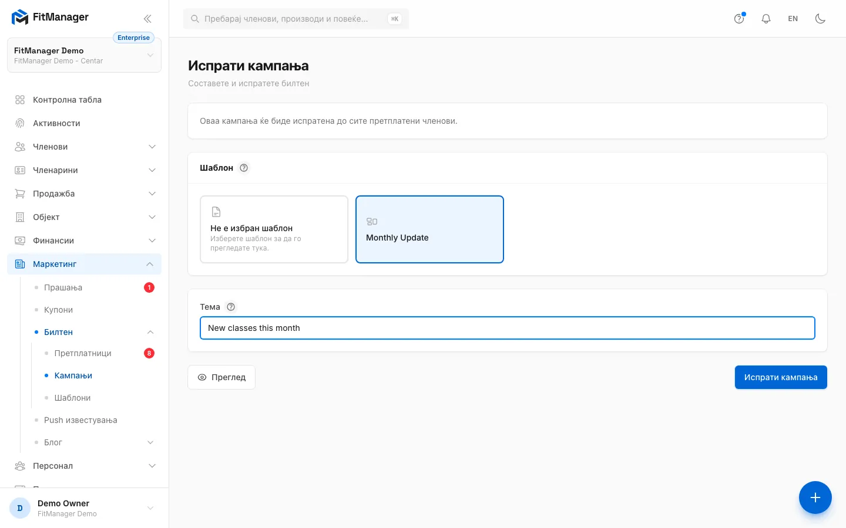Select the Monthly Update template card
Screen dimensions: 846x528
(x=429, y=229)
